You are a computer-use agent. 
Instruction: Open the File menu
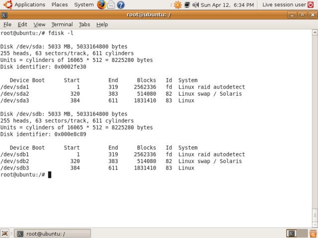(7, 24)
